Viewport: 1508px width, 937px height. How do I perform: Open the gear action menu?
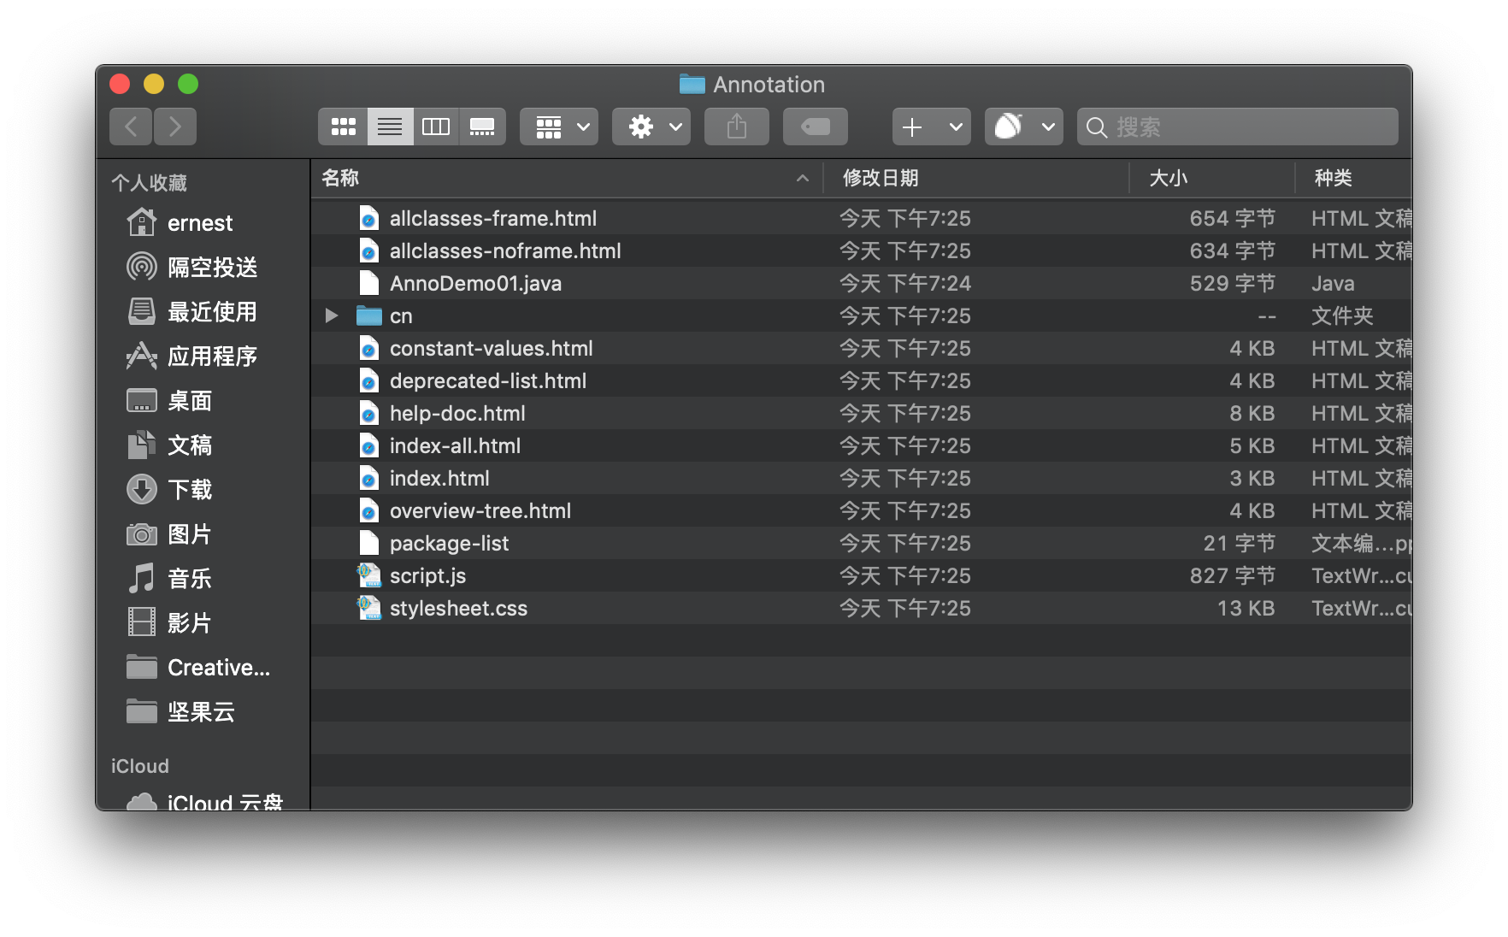tap(651, 127)
